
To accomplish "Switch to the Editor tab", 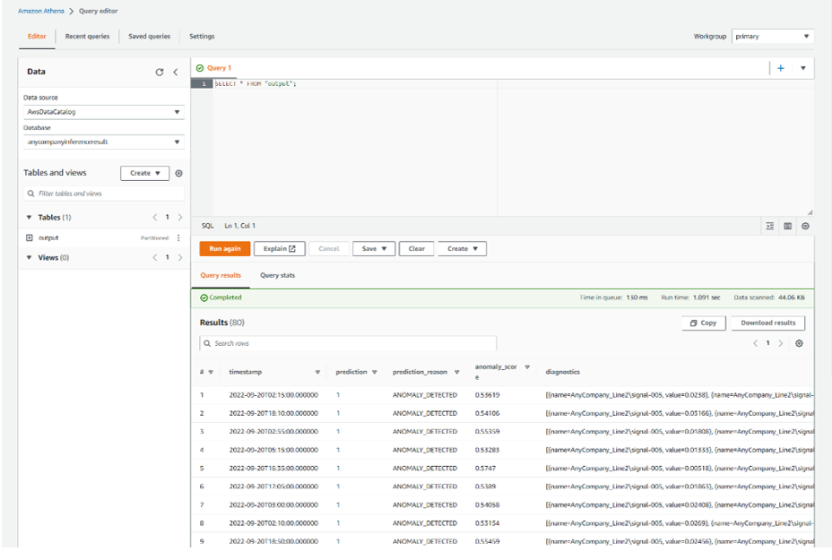I will pyautogui.click(x=37, y=37).
